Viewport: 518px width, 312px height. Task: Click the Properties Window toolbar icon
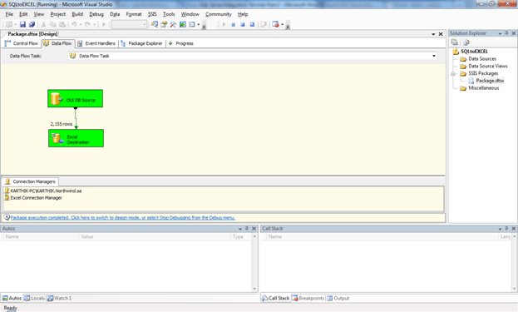click(164, 24)
